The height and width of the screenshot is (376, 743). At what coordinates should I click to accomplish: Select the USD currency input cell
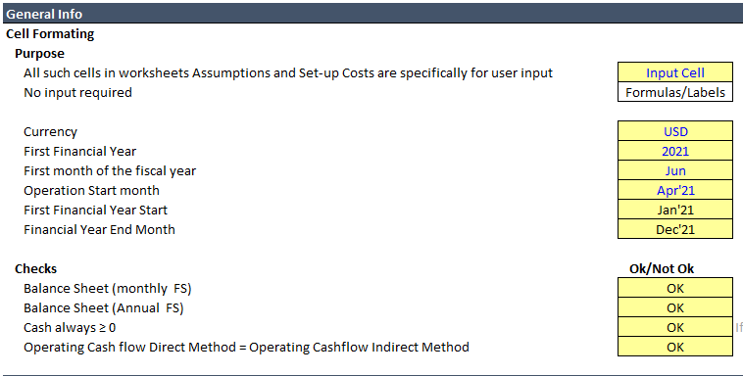[675, 131]
